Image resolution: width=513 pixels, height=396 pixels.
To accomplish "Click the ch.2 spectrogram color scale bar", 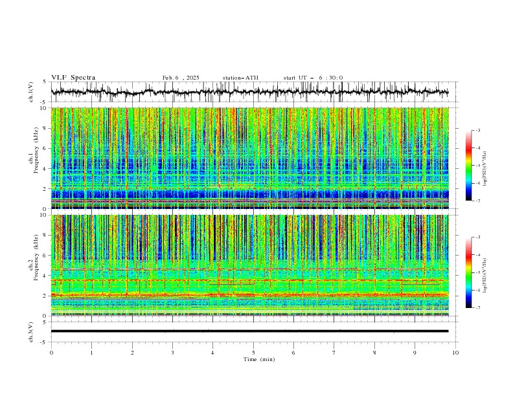I will [x=469, y=272].
